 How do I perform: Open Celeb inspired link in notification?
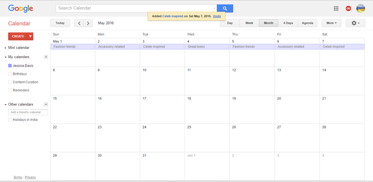(x=173, y=16)
